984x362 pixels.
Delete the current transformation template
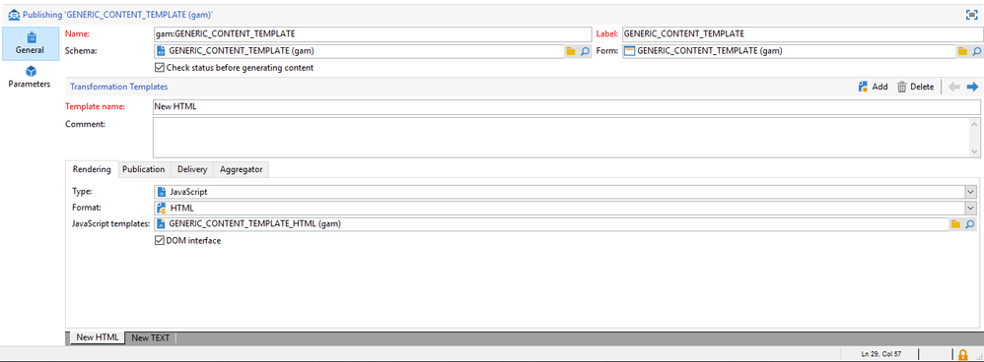915,87
